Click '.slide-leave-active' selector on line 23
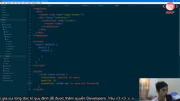This screenshot has width=180, height=101. coord(51,74)
